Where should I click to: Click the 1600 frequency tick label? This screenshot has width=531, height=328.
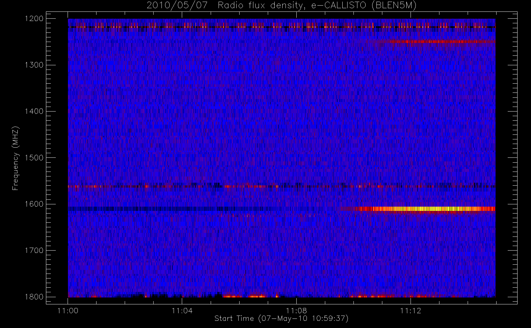pos(34,204)
